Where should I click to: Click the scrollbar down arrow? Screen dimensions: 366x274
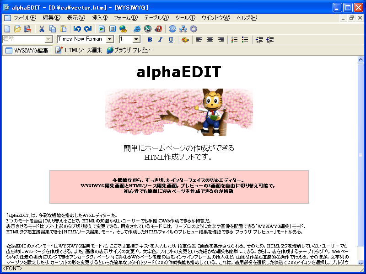coord(361,263)
